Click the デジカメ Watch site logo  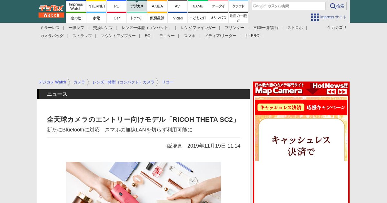(x=51, y=11)
